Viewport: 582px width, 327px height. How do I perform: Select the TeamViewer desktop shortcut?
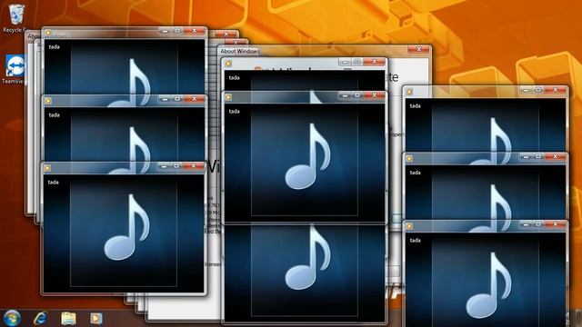coord(15,69)
